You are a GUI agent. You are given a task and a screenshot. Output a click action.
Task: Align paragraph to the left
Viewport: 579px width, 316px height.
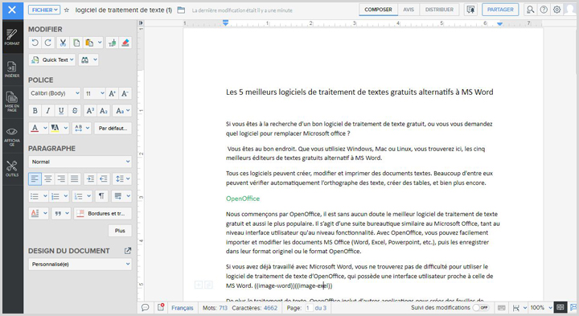[x=35, y=179]
